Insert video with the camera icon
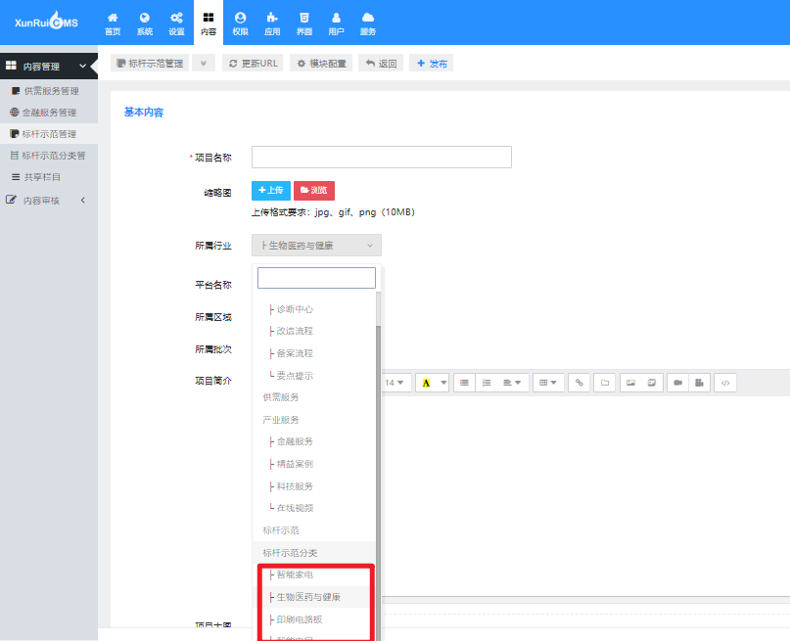Screen dimensions: 790x641 pos(676,383)
